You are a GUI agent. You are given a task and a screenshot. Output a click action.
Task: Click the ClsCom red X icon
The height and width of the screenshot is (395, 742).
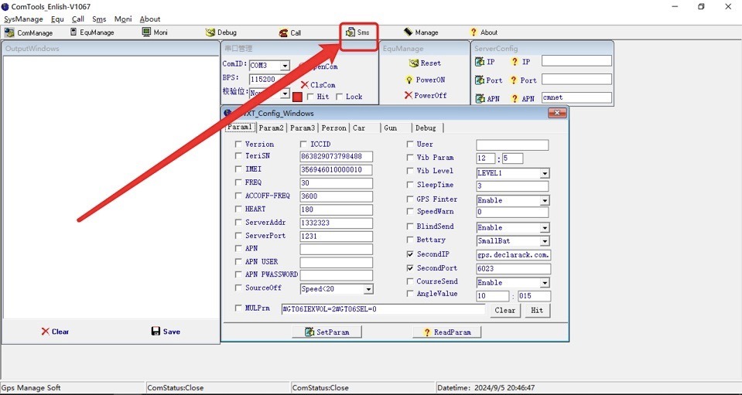pos(305,85)
